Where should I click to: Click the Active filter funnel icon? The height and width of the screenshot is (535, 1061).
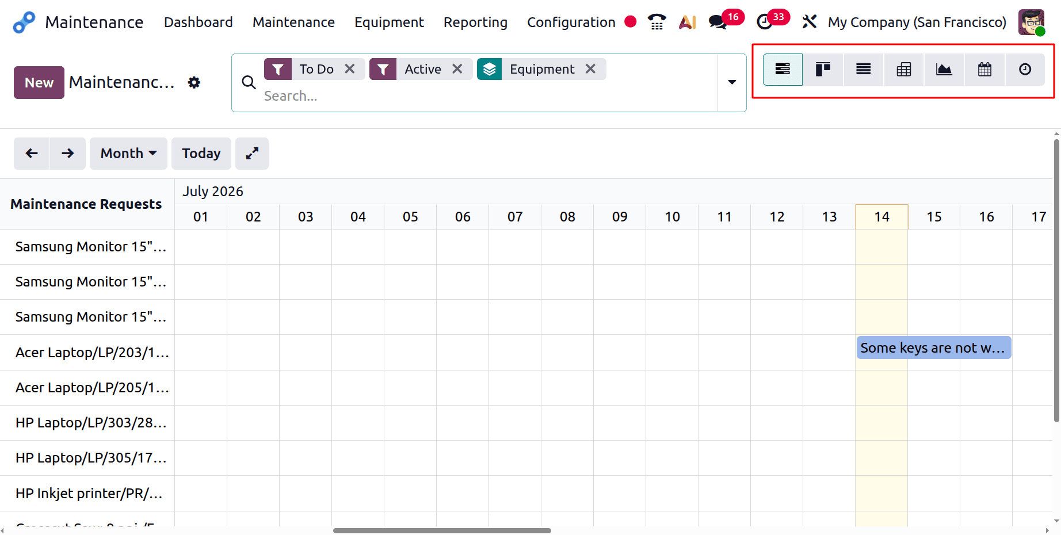(383, 69)
